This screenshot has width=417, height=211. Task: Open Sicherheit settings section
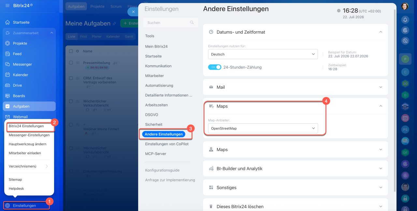pyautogui.click(x=154, y=125)
